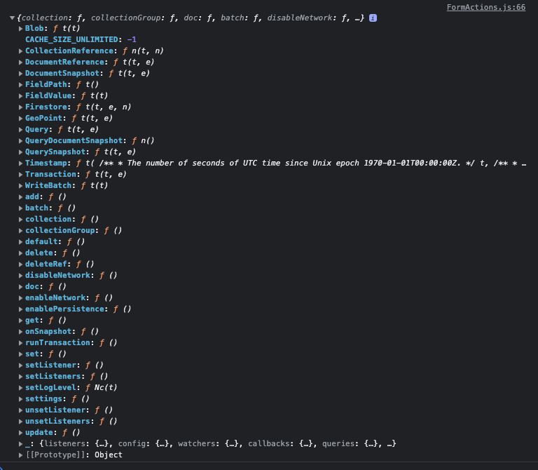538x470 pixels.
Task: Expand the deleteRef function
Action: pyautogui.click(x=20, y=264)
